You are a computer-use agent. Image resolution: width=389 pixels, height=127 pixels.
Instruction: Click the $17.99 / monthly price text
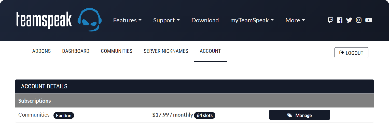point(173,115)
